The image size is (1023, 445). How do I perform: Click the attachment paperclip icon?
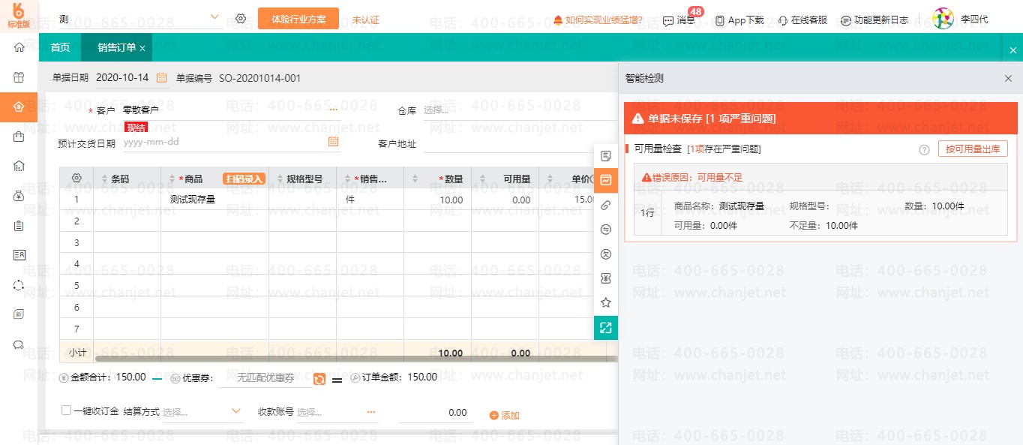click(x=606, y=205)
